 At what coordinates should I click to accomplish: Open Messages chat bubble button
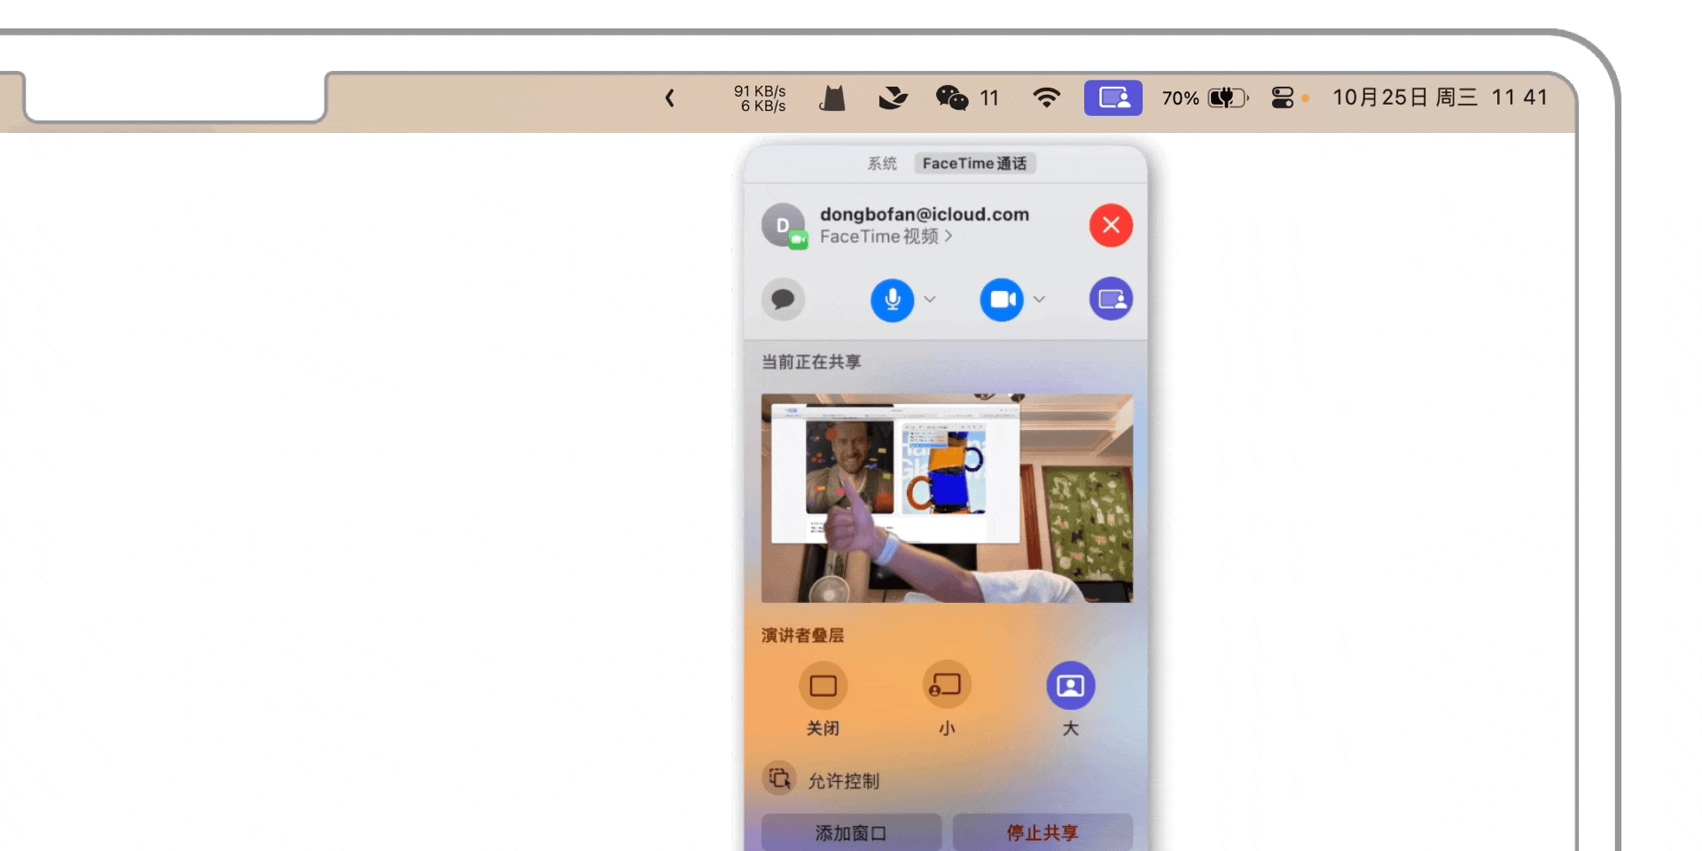[784, 300]
